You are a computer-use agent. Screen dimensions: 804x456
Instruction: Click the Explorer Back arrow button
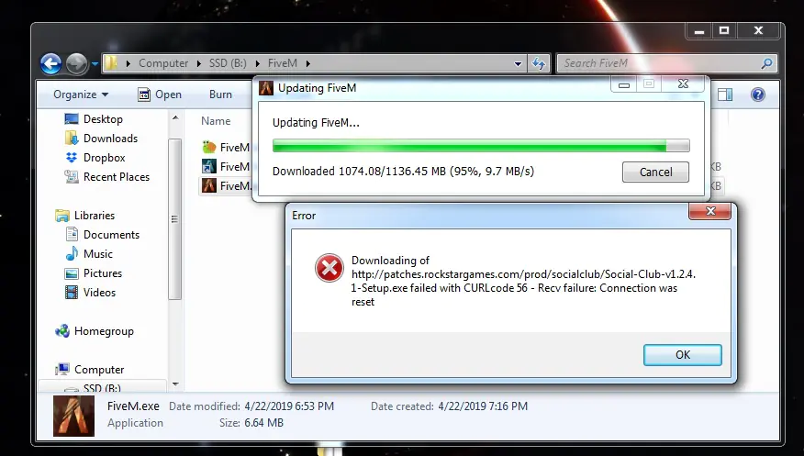point(50,64)
